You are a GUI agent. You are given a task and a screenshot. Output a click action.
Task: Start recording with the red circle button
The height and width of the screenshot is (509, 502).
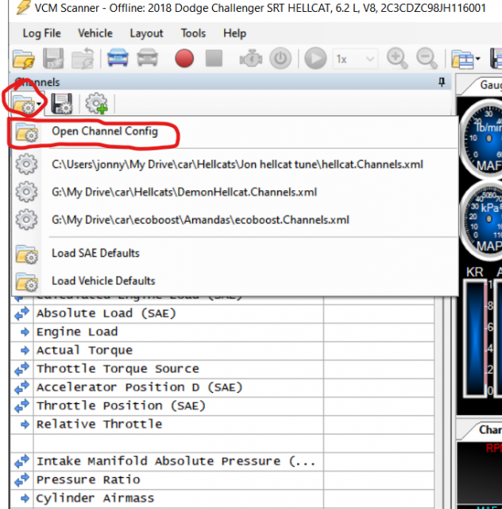pyautogui.click(x=184, y=59)
